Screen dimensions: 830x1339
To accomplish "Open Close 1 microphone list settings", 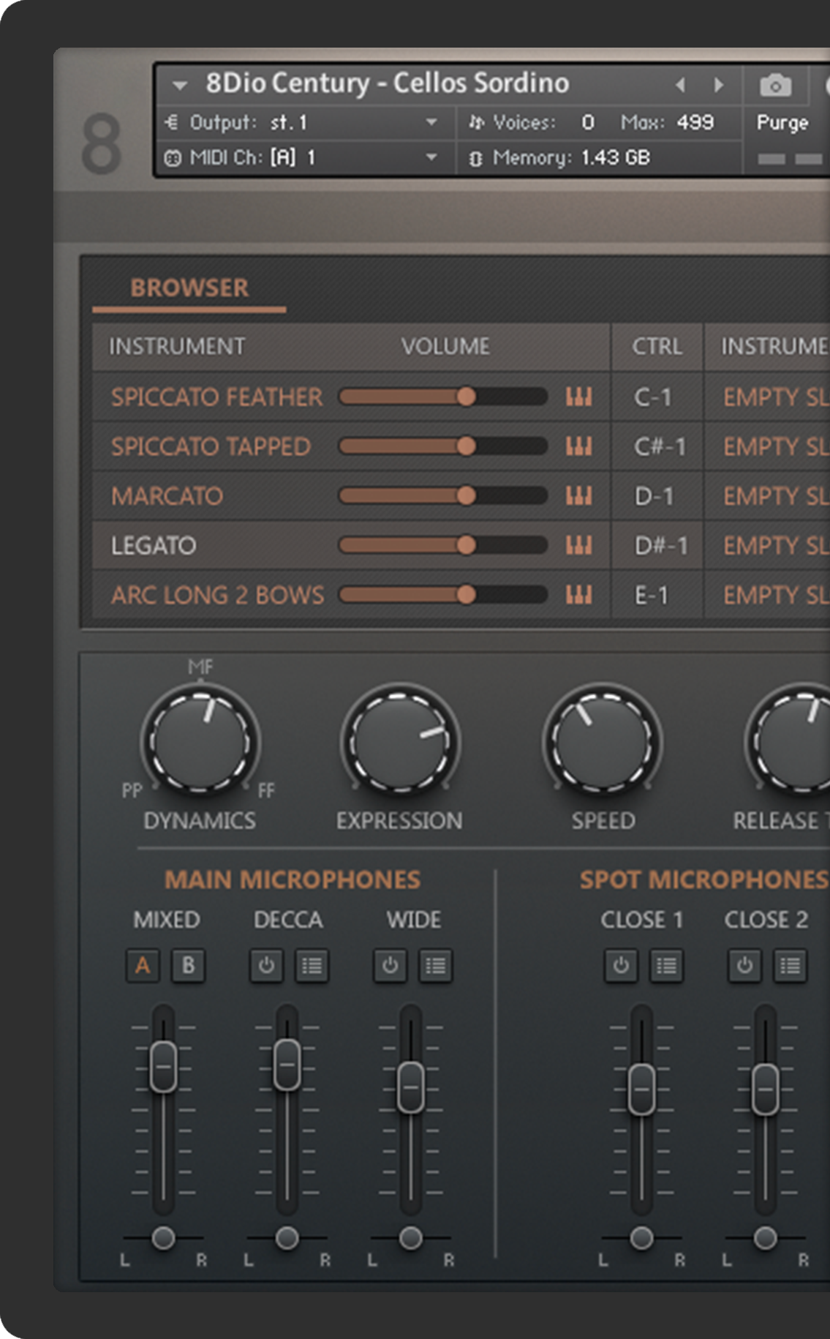I will click(x=666, y=966).
